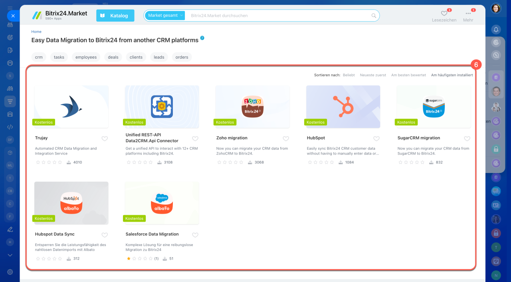Open the Trujay app thumbnail
The height and width of the screenshot is (282, 511).
pos(71,107)
